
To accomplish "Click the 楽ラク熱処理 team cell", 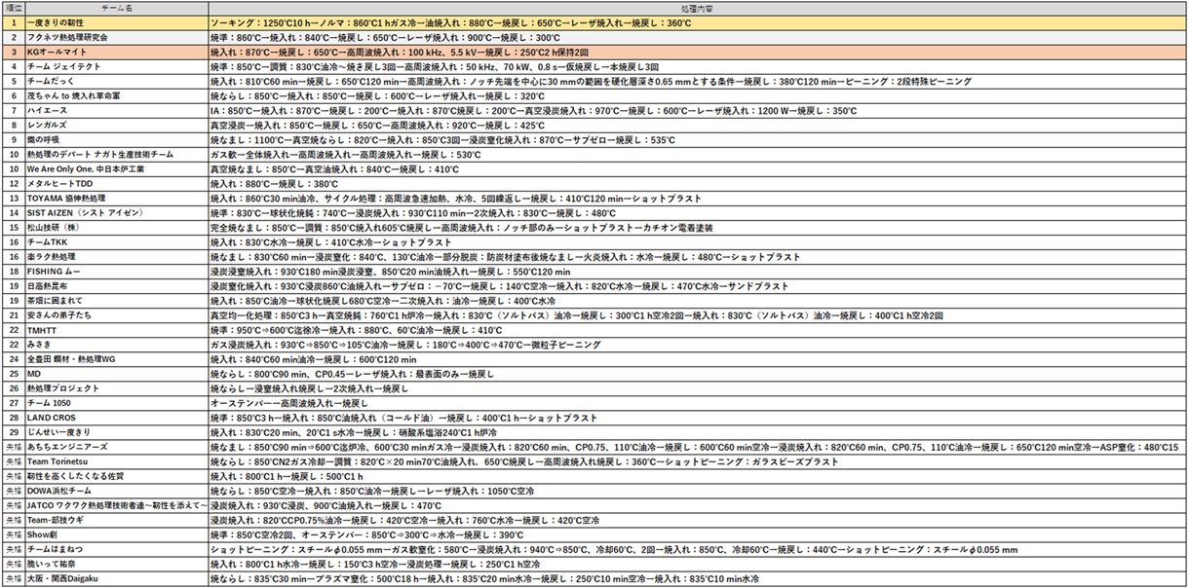I will pyautogui.click(x=116, y=257).
